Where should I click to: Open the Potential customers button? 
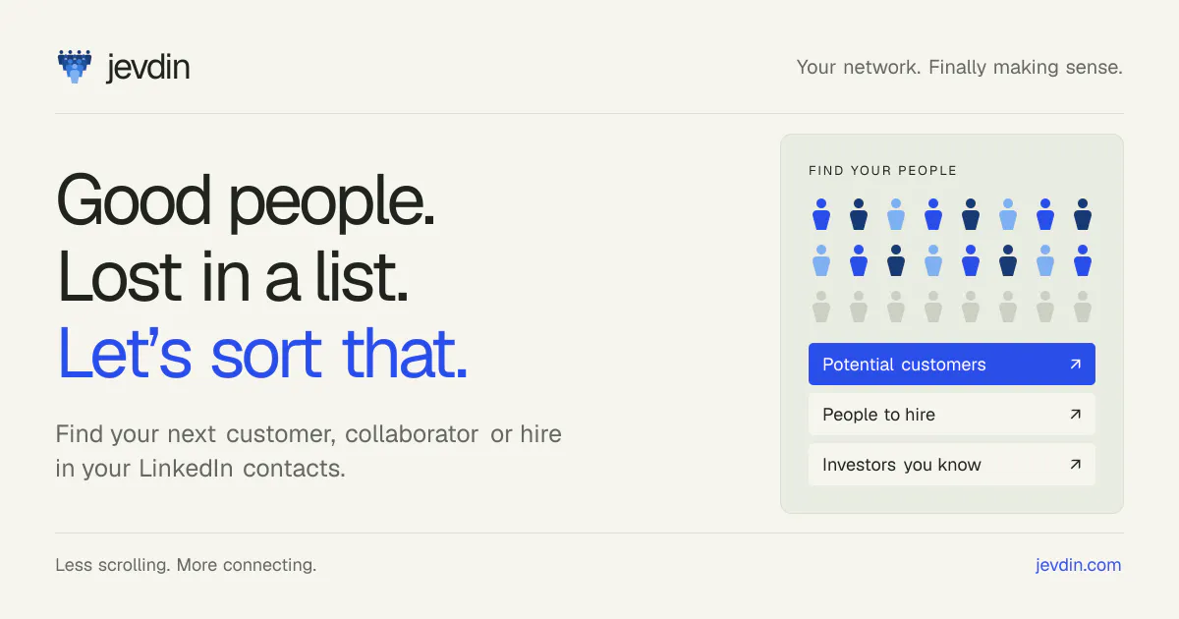click(x=951, y=365)
